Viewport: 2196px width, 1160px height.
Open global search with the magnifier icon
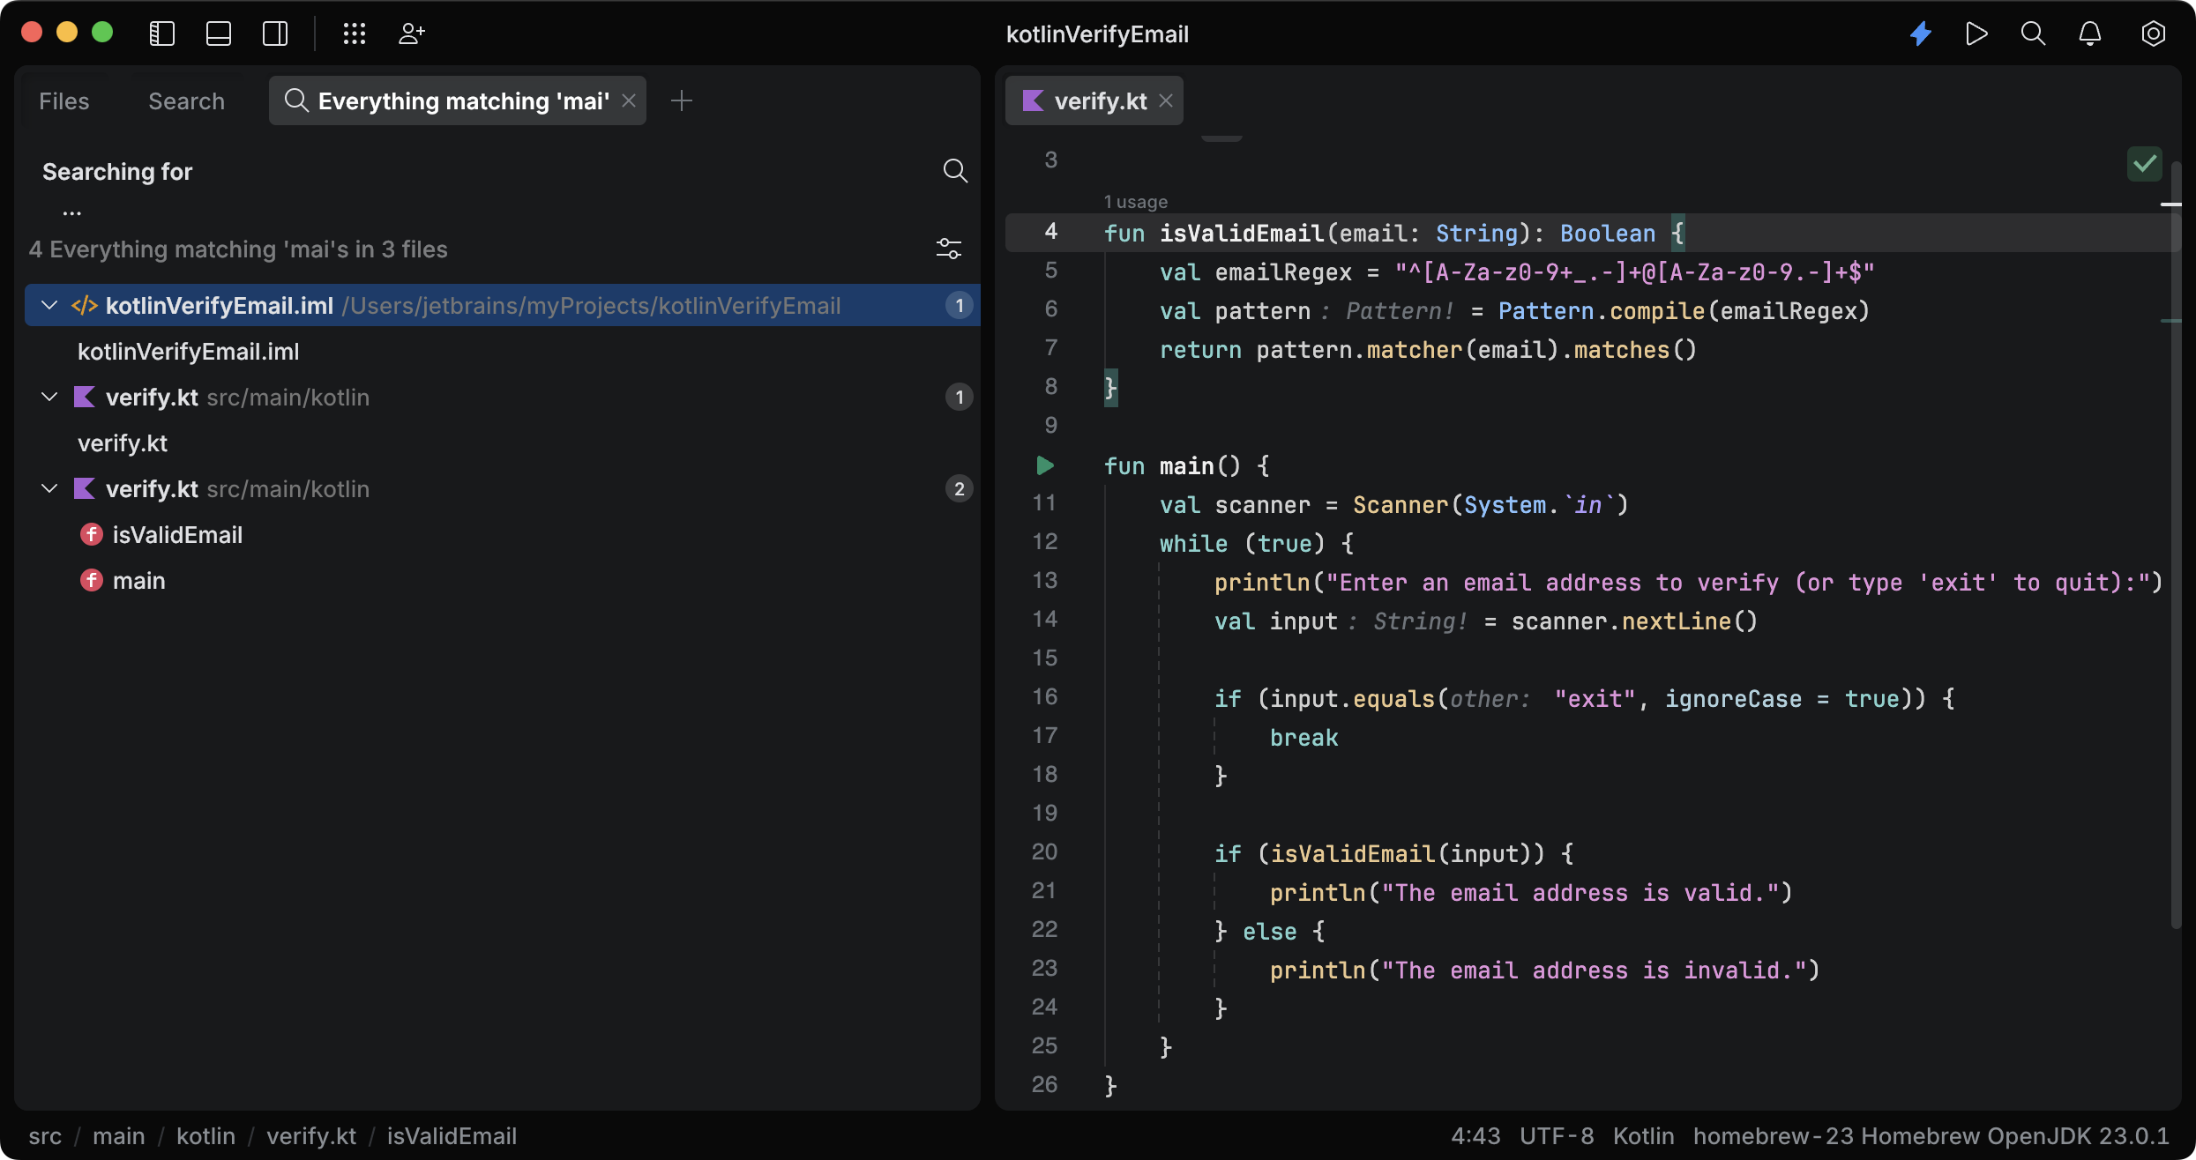[2033, 33]
